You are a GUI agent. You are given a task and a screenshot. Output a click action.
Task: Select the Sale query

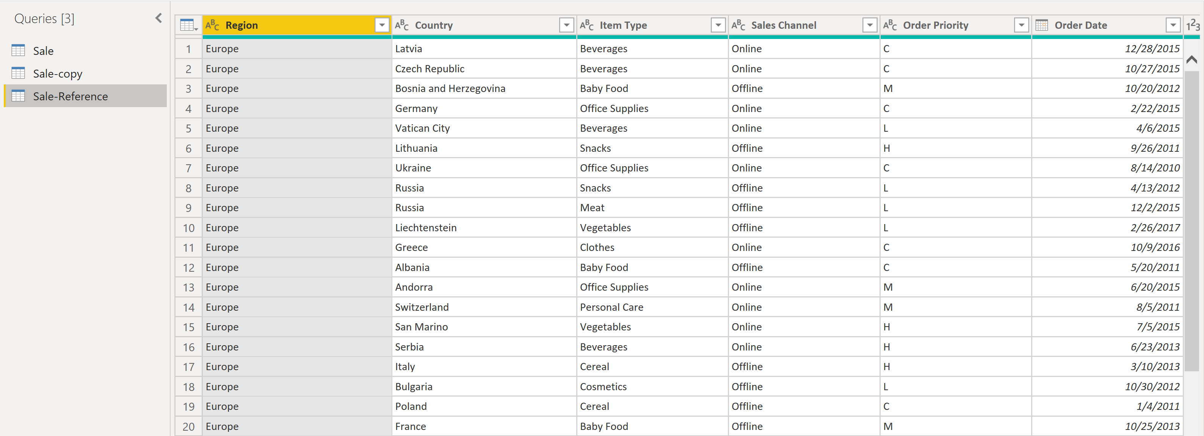pos(43,51)
